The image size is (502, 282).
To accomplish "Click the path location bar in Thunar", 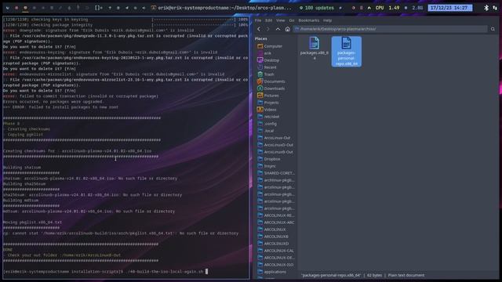I will [391, 29].
